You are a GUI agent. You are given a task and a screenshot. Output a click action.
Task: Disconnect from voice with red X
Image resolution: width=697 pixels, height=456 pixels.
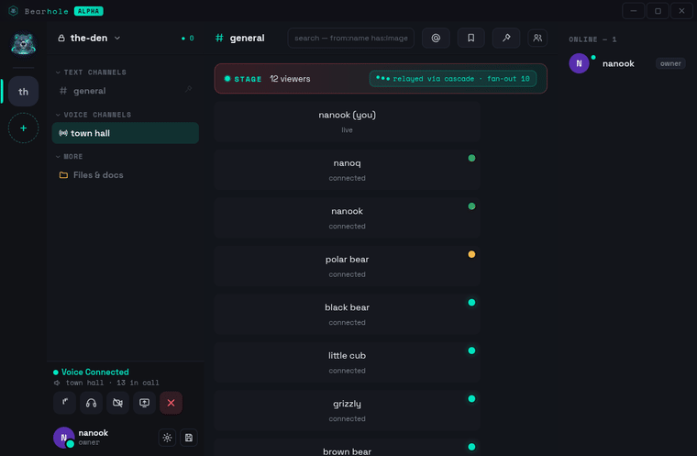(x=171, y=403)
